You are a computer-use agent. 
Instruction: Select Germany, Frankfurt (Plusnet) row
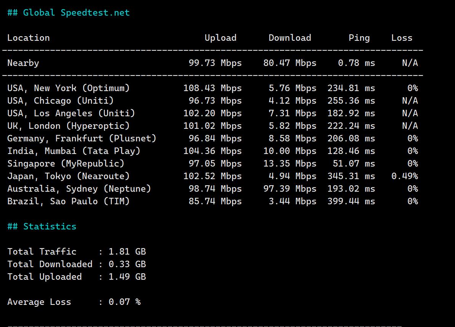point(82,138)
